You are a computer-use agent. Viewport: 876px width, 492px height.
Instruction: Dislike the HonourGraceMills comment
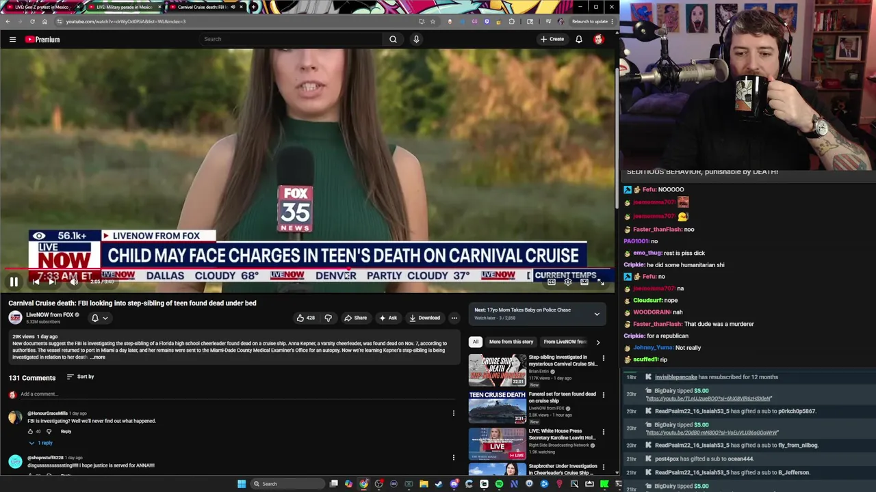coord(49,431)
